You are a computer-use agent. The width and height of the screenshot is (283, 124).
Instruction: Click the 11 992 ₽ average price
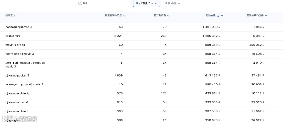(258, 111)
